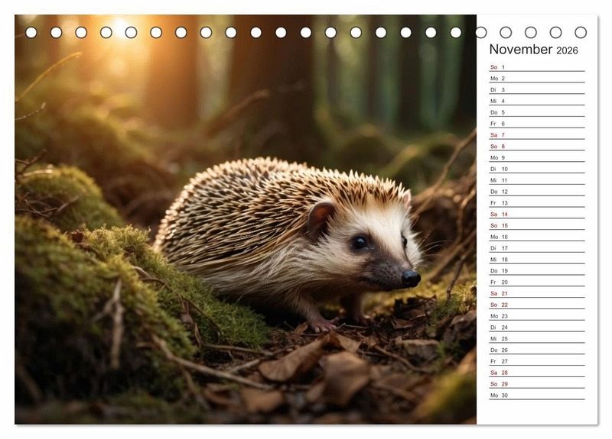Image resolution: width=612 pixels, height=439 pixels.
Task: Select the So 22 date row
Action: (x=536, y=305)
